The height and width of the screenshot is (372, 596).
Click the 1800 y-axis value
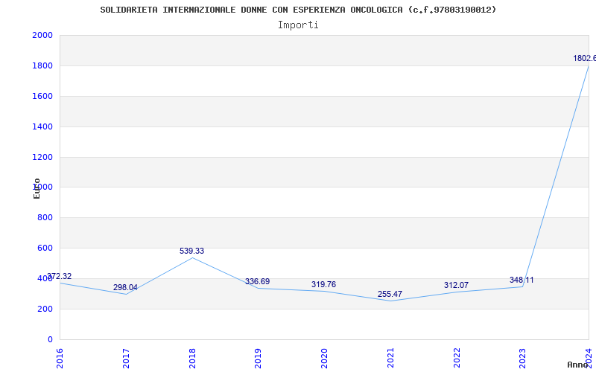tap(42, 65)
